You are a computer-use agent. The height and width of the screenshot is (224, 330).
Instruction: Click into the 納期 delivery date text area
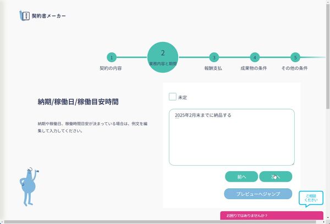point(232,137)
